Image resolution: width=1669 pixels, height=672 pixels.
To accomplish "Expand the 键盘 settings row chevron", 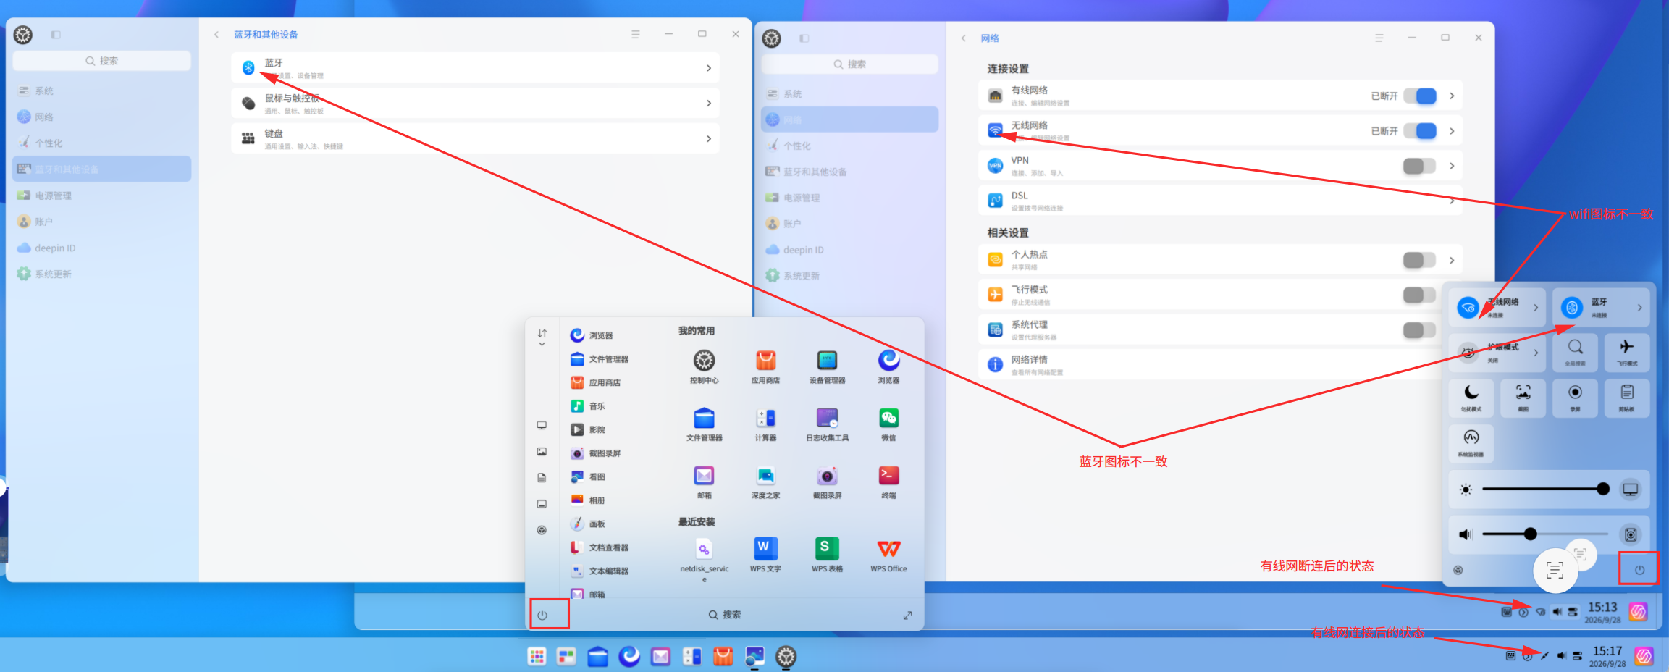I will tap(709, 138).
